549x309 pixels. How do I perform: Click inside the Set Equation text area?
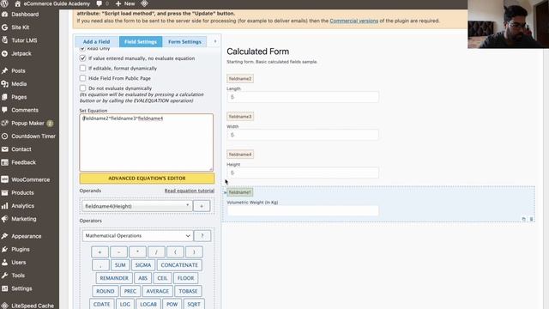click(147, 142)
